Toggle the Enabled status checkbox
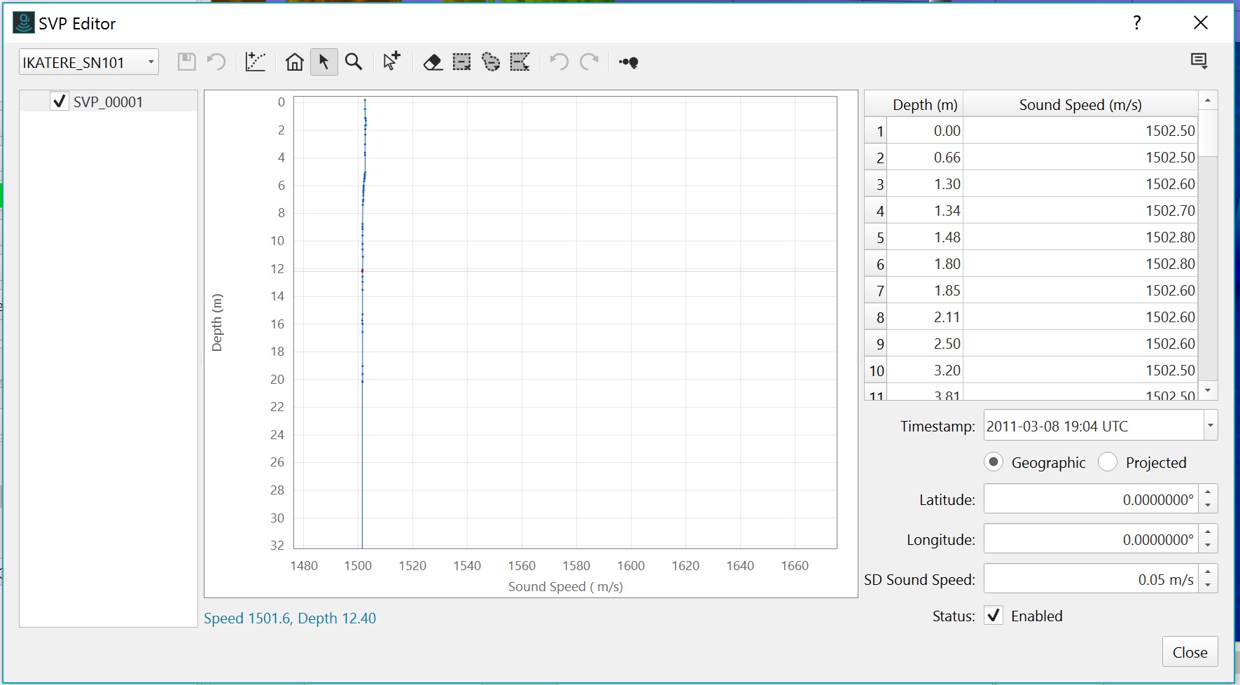 tap(994, 616)
